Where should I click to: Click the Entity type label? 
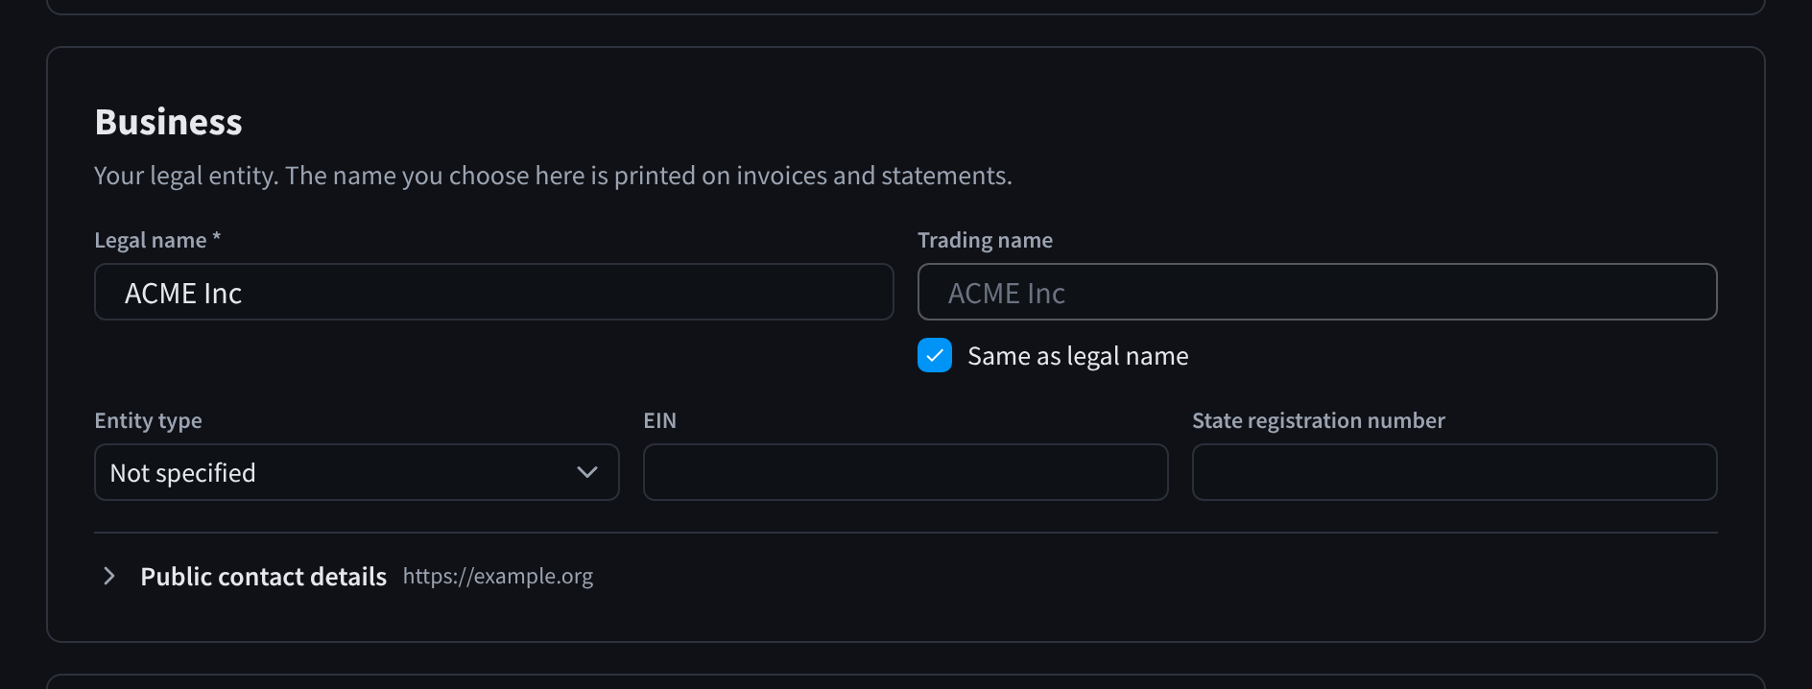point(148,420)
